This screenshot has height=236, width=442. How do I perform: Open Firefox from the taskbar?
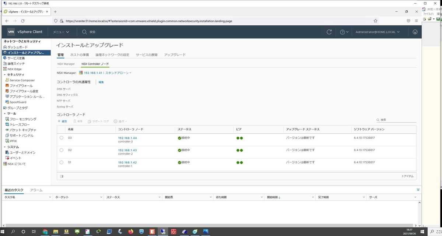click(x=130, y=232)
